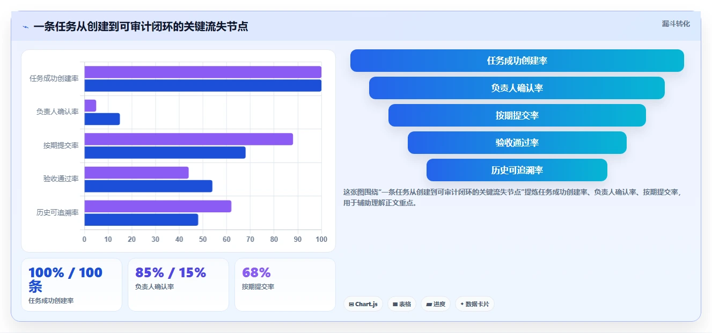Click the purple bar for 任务成功创建率
Screen dimensions: 712x333
coord(203,72)
